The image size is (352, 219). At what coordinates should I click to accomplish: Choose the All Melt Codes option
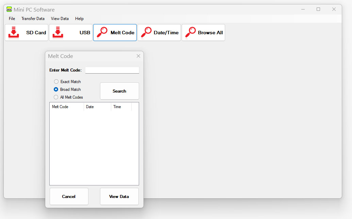(x=56, y=97)
